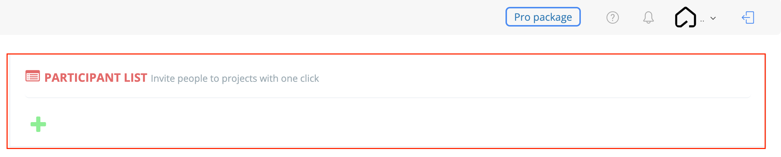Log out using the exit arrow icon
Screen dimensions: 781x157
[x=748, y=17]
